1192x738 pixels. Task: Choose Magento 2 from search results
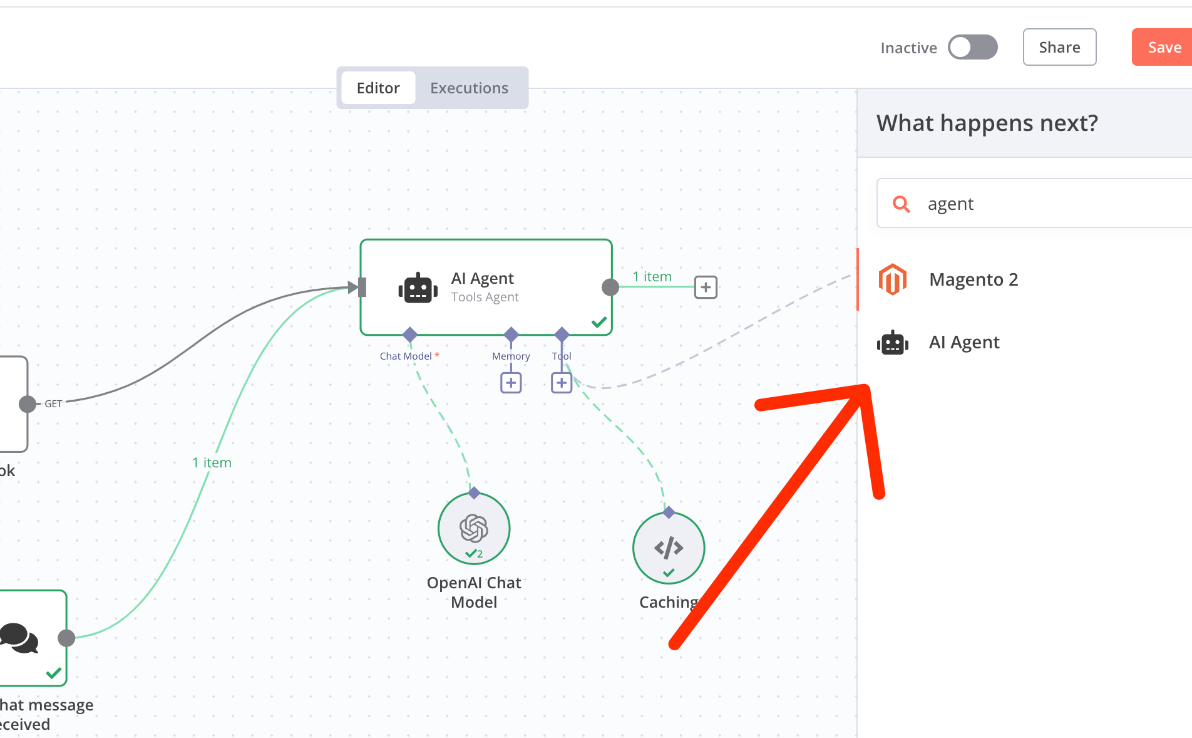click(1025, 279)
